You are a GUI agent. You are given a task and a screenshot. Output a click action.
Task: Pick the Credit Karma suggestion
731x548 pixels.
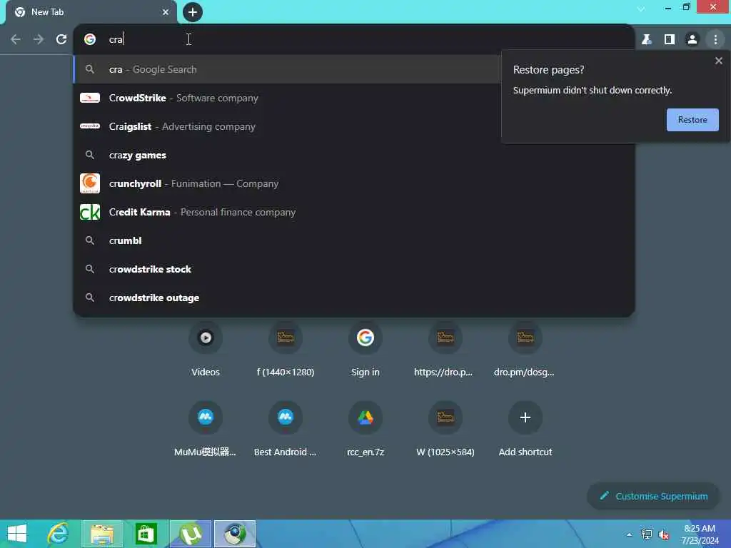click(354, 212)
